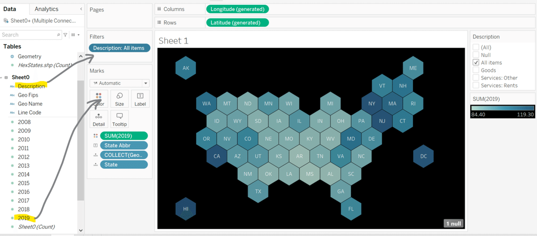This screenshot has width=537, height=236.
Task: Open the Size marks card
Action: pos(119,99)
